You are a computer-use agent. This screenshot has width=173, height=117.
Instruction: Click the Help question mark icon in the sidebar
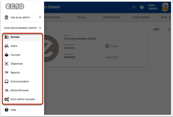coord(7,110)
